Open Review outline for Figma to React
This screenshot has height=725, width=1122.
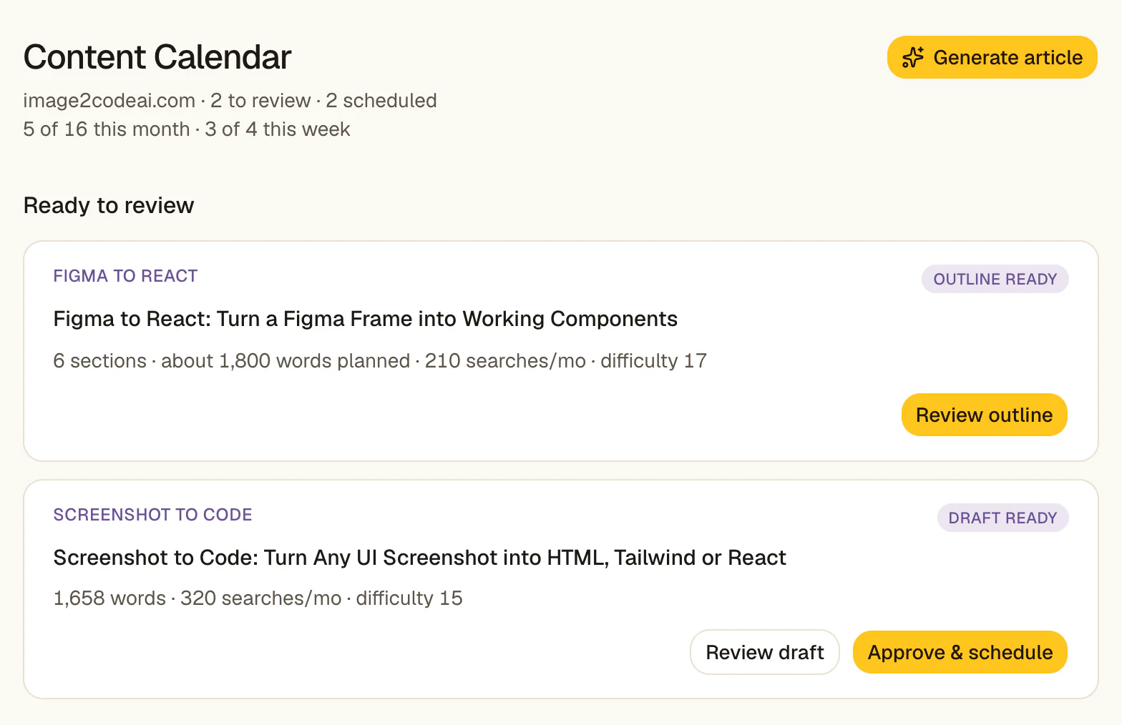click(984, 415)
